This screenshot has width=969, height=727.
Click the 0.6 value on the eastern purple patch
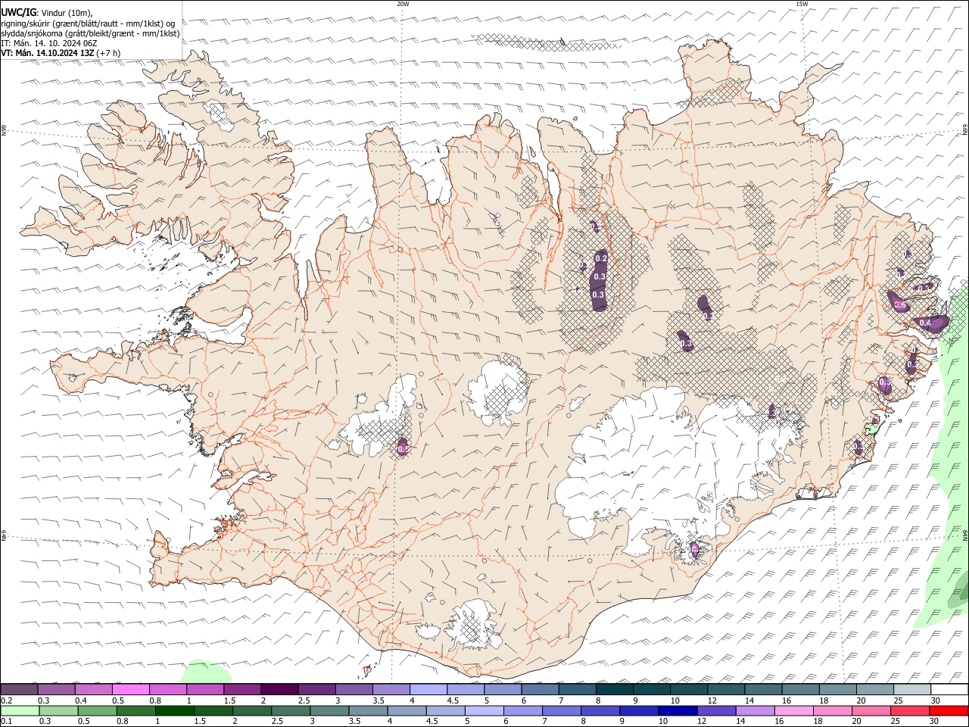click(900, 304)
